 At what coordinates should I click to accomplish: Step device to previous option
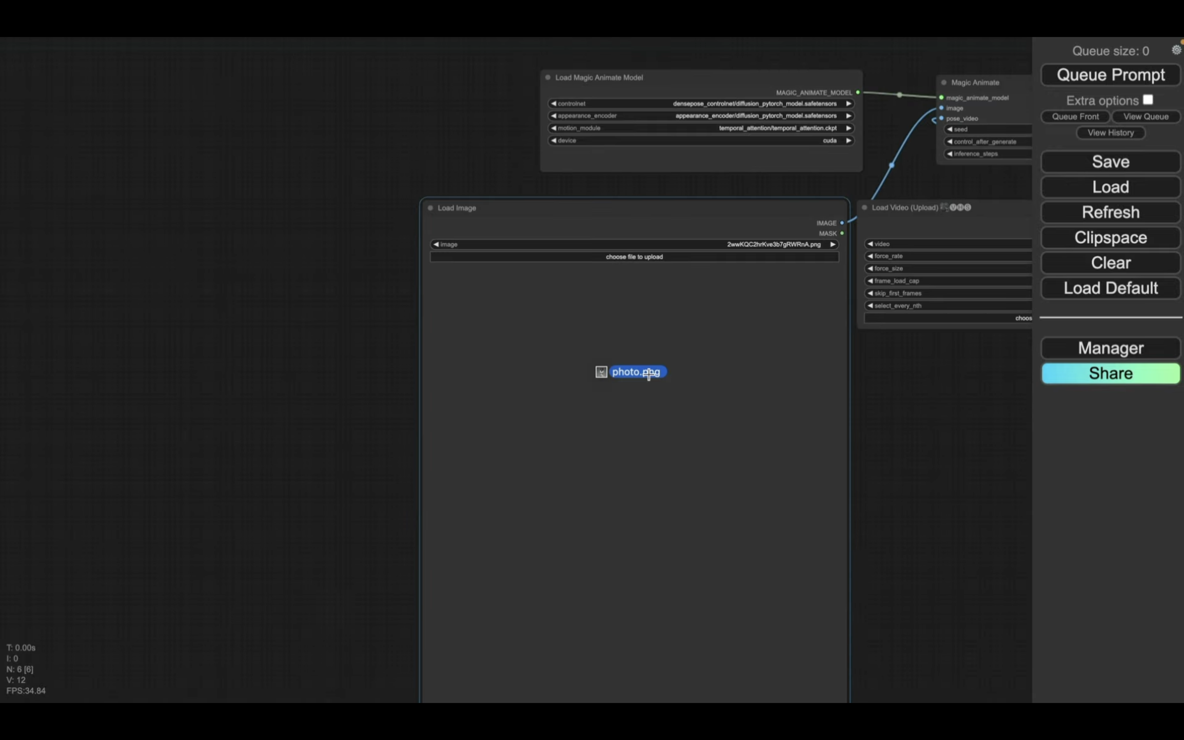click(553, 141)
